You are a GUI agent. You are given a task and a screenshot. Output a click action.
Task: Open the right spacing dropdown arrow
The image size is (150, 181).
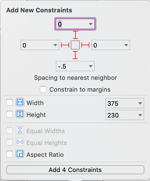126,45
